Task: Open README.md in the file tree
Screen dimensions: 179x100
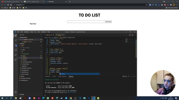Action: pyautogui.click(x=25, y=72)
